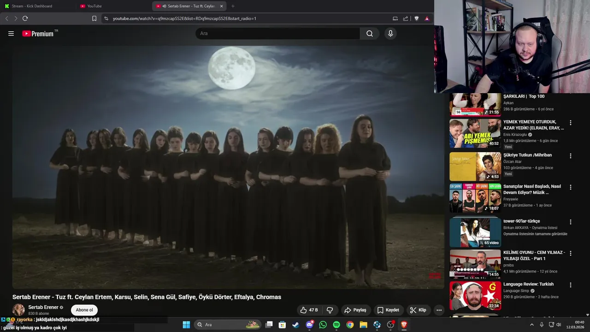This screenshot has height=332, width=590.
Task: Save video with Kaydet button
Action: (x=388, y=310)
